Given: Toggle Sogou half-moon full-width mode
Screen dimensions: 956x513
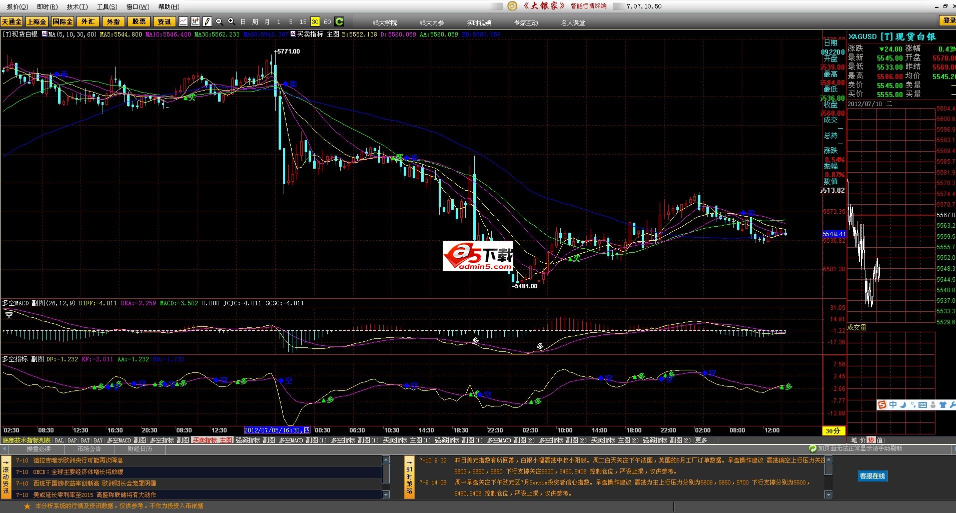Looking at the screenshot, I should (x=903, y=405).
